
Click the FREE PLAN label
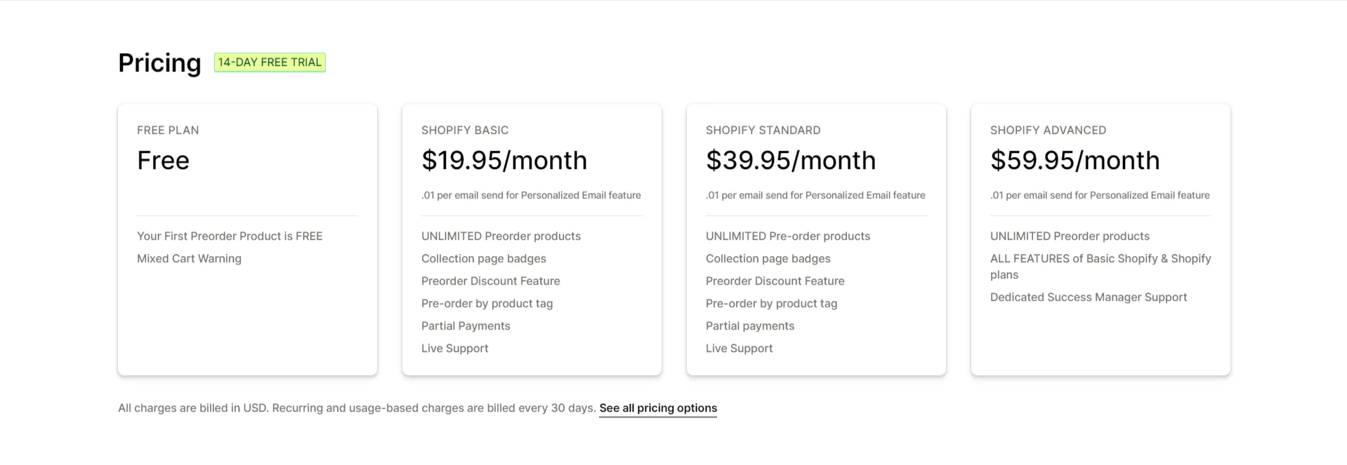click(x=168, y=130)
